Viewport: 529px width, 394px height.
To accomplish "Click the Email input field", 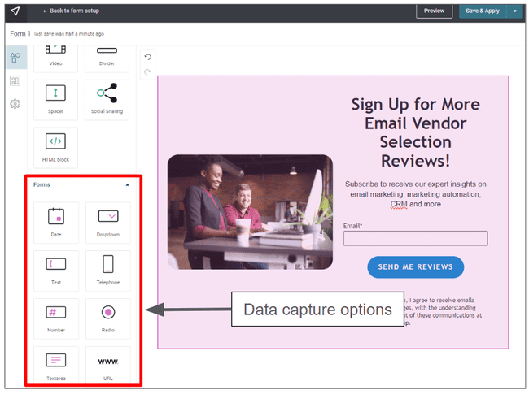I will (x=415, y=238).
